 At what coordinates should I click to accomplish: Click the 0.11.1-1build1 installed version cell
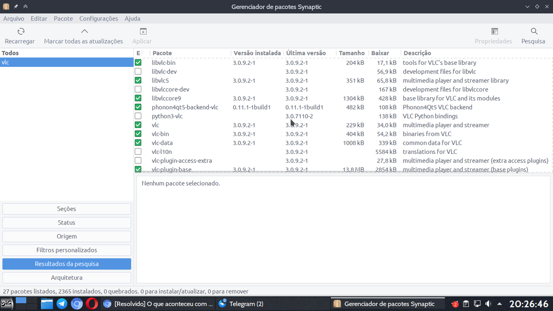pyautogui.click(x=252, y=107)
